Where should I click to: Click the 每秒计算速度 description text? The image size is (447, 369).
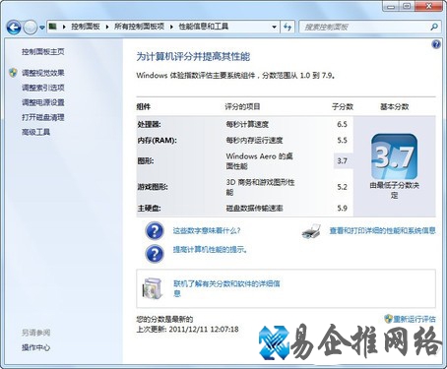[247, 124]
